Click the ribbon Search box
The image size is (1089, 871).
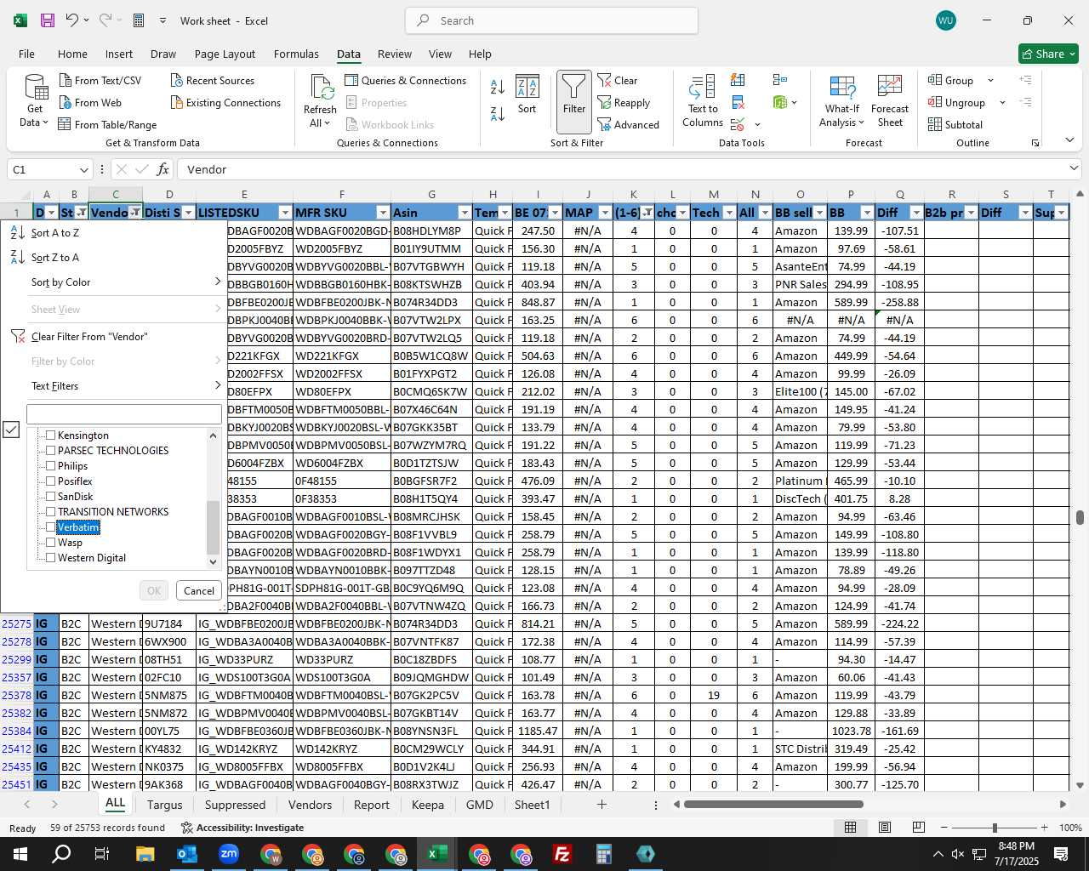pos(551,20)
